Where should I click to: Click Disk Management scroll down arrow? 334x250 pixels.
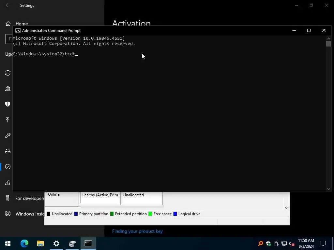(x=286, y=208)
